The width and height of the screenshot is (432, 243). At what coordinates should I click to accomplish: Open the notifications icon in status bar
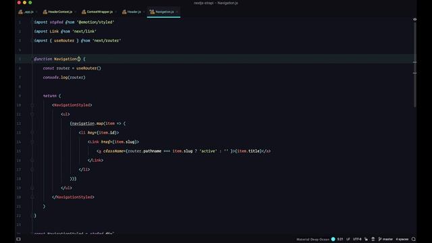[x=414, y=239]
